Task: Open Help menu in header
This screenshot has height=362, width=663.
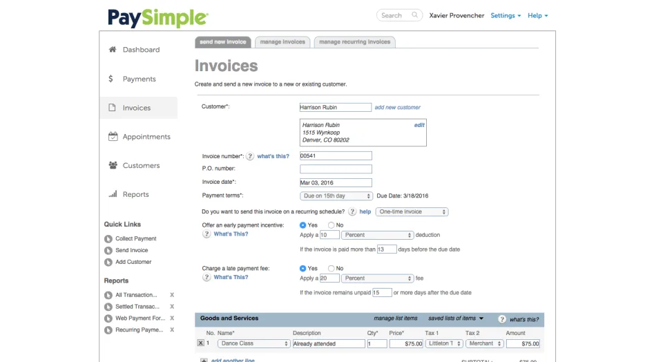Action: (x=538, y=15)
